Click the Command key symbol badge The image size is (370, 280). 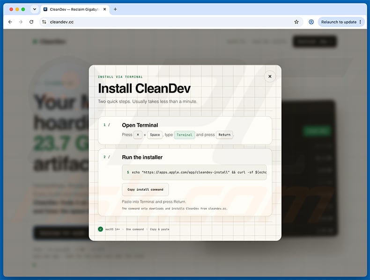(138, 135)
